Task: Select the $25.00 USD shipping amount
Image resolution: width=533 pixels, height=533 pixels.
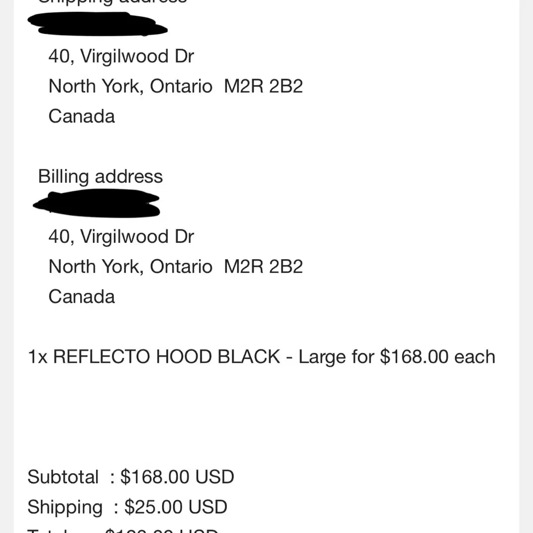Action: point(176,507)
